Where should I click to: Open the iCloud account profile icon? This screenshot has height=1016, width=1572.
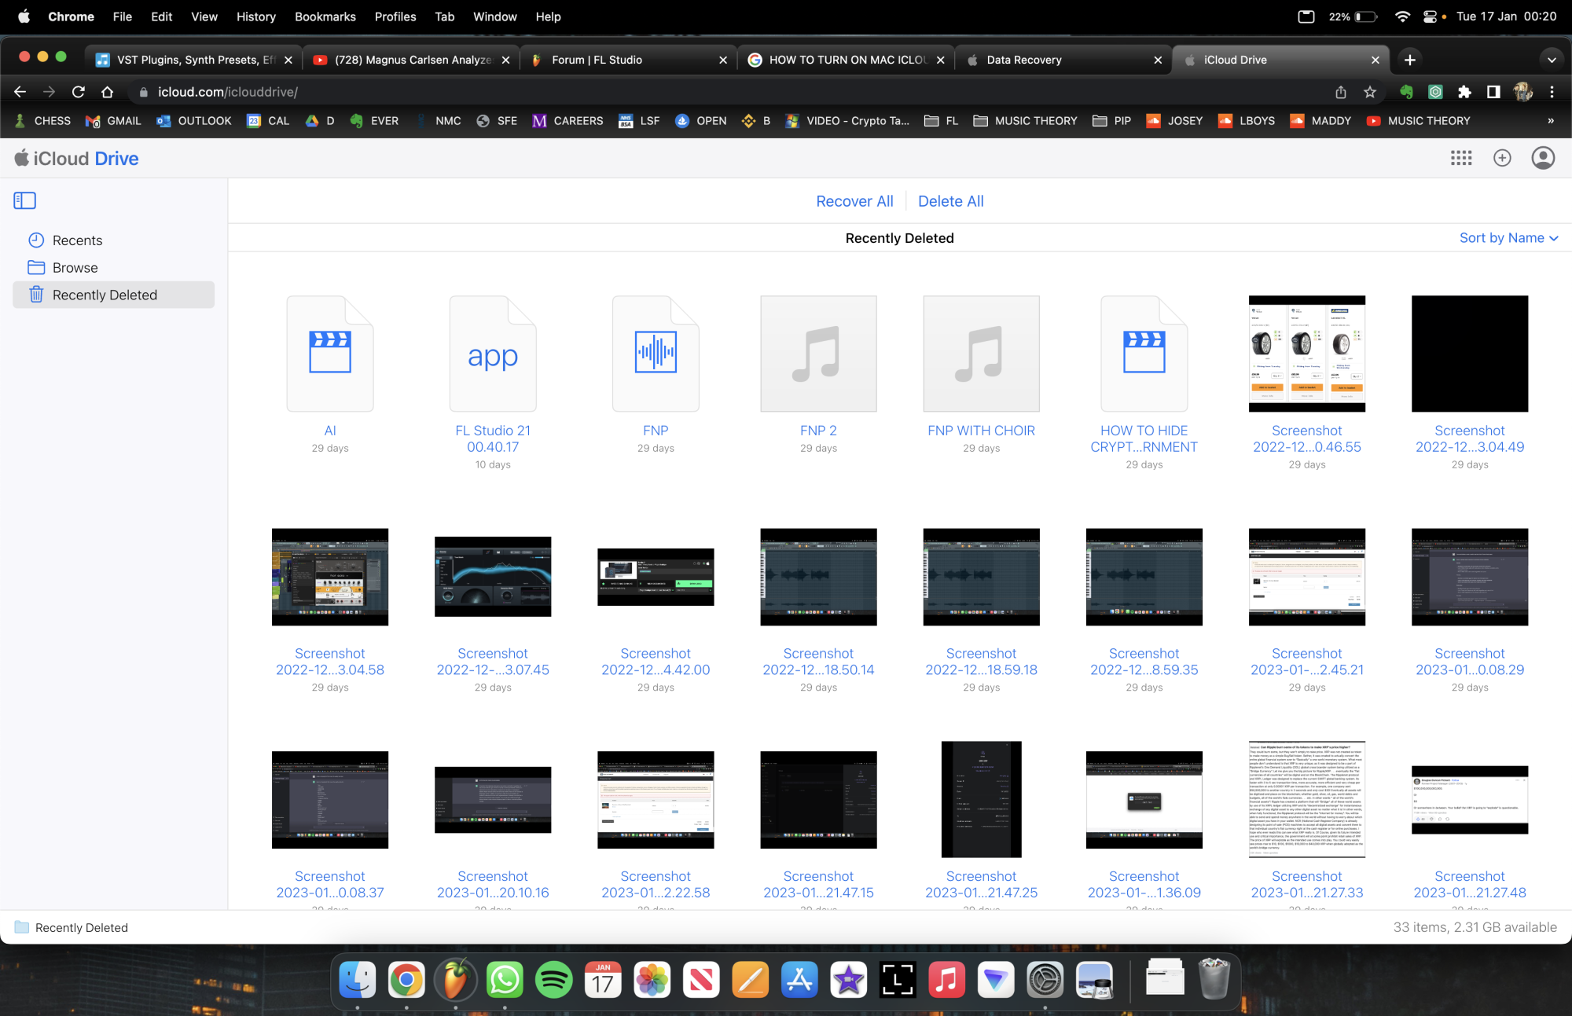pos(1543,158)
